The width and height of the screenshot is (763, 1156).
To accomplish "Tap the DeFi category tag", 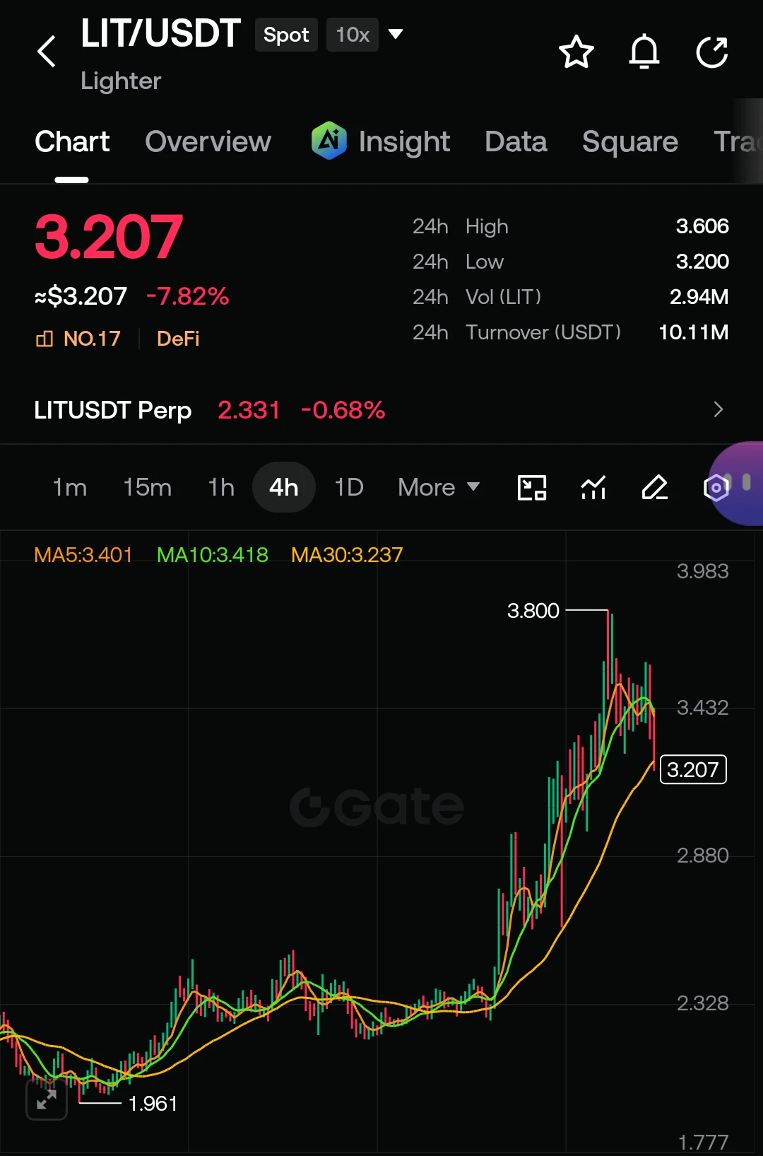I will [178, 339].
